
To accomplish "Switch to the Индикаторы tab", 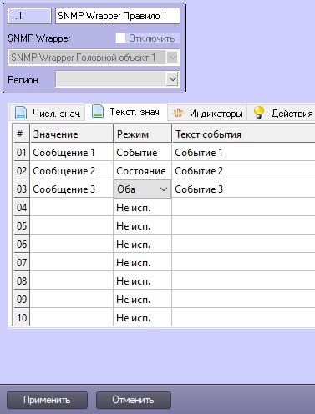I will pyautogui.click(x=207, y=113).
